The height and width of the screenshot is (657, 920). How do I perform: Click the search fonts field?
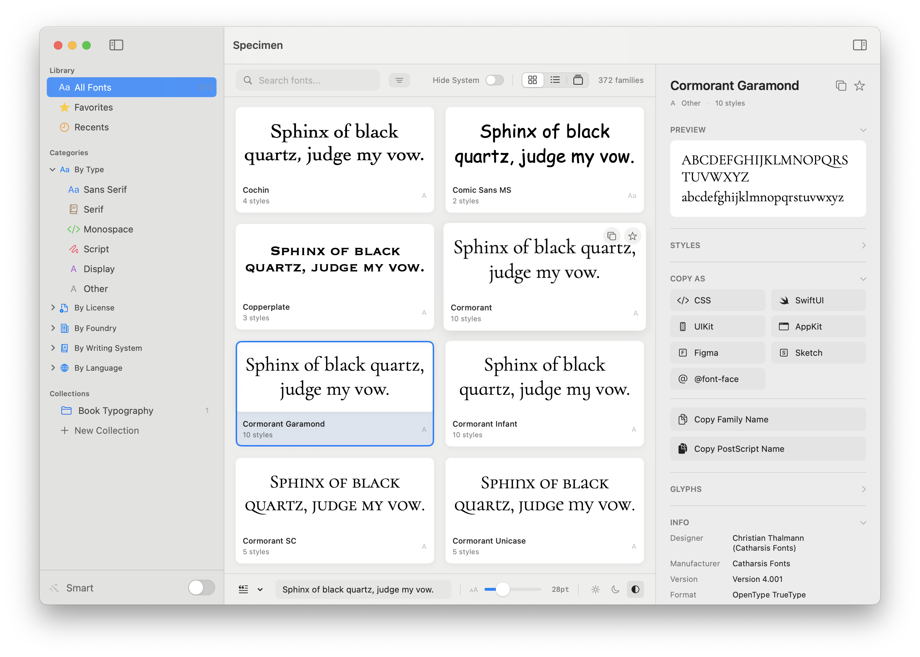tap(308, 80)
